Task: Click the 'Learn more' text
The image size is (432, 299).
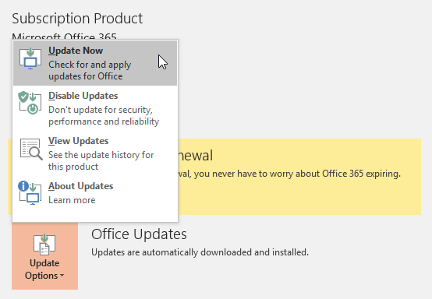Action: [72, 200]
